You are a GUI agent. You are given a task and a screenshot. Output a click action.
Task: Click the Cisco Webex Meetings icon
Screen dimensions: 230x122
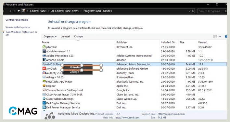tap(44, 99)
